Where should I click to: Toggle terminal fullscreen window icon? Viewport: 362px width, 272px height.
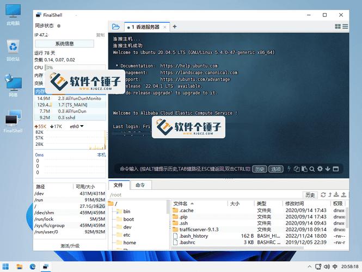pos(336,169)
